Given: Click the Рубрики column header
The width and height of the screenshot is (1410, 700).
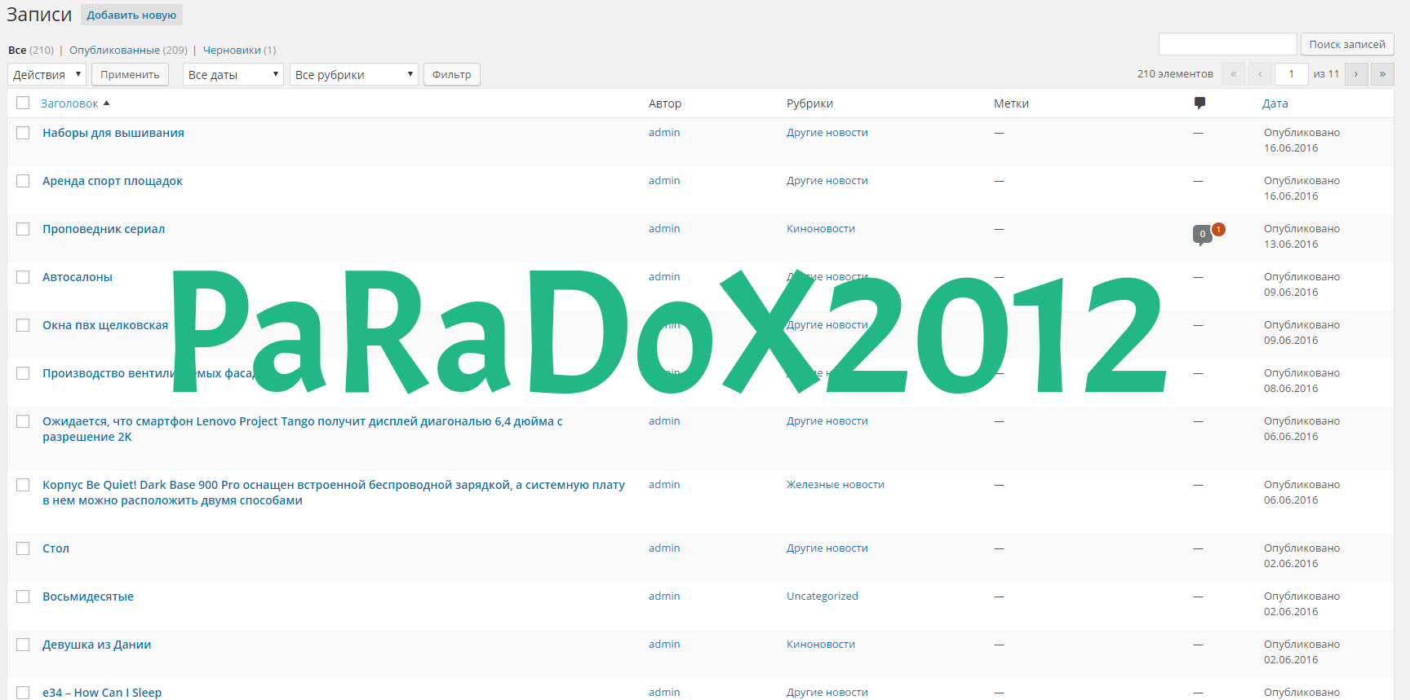Looking at the screenshot, I should click(809, 103).
